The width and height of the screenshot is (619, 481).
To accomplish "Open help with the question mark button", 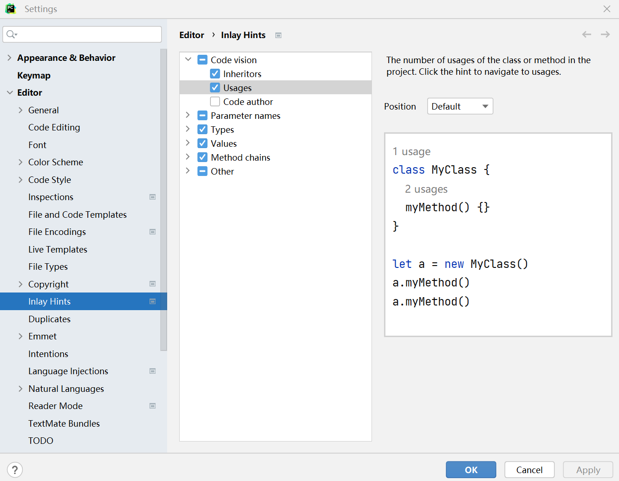I will (x=15, y=470).
